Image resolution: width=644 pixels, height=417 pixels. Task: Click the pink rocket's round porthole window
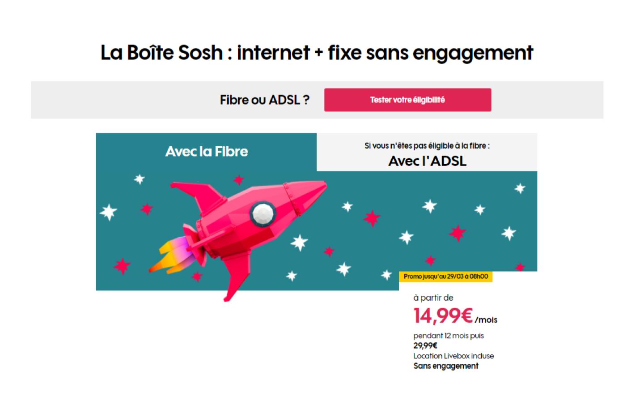point(263,213)
